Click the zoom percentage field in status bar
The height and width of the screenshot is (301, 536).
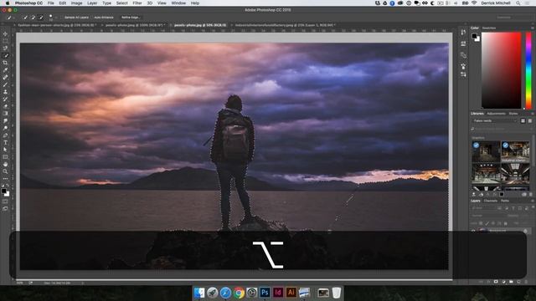click(20, 283)
